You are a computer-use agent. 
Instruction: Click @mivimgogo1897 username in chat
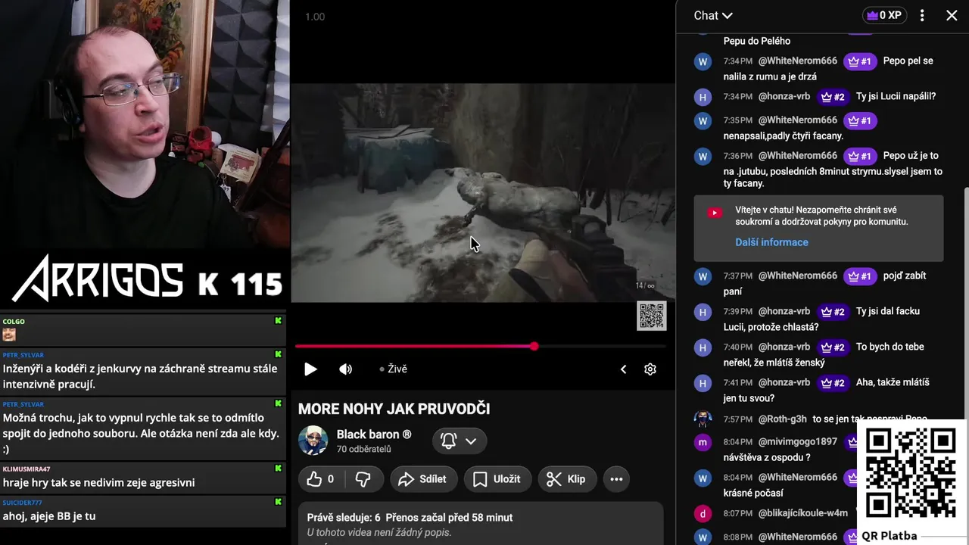(798, 441)
